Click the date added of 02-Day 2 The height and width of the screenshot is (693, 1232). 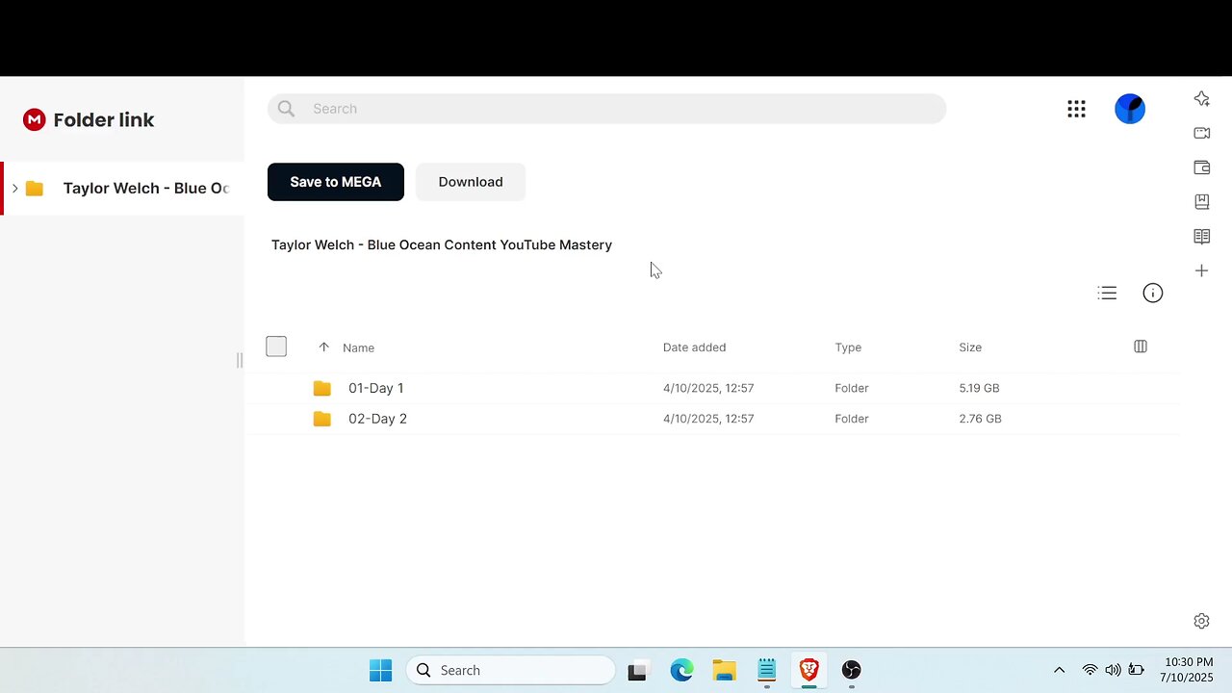708,419
